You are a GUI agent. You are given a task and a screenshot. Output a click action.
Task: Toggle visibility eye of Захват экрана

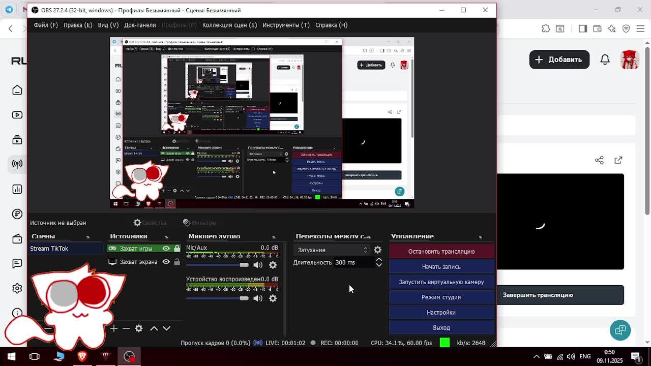[166, 262]
